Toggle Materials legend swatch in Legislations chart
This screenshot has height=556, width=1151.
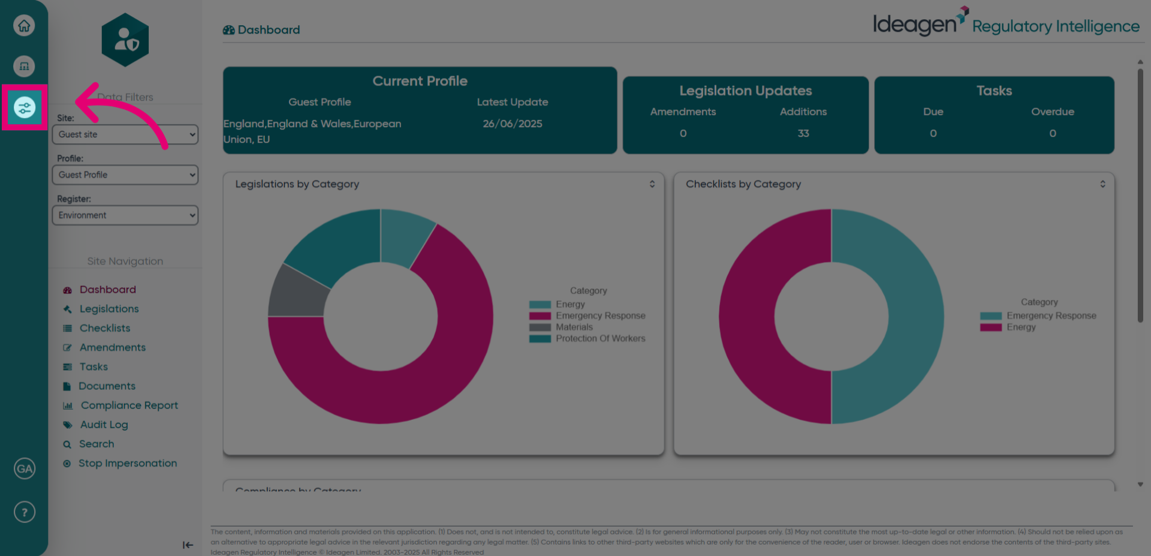pyautogui.click(x=540, y=327)
